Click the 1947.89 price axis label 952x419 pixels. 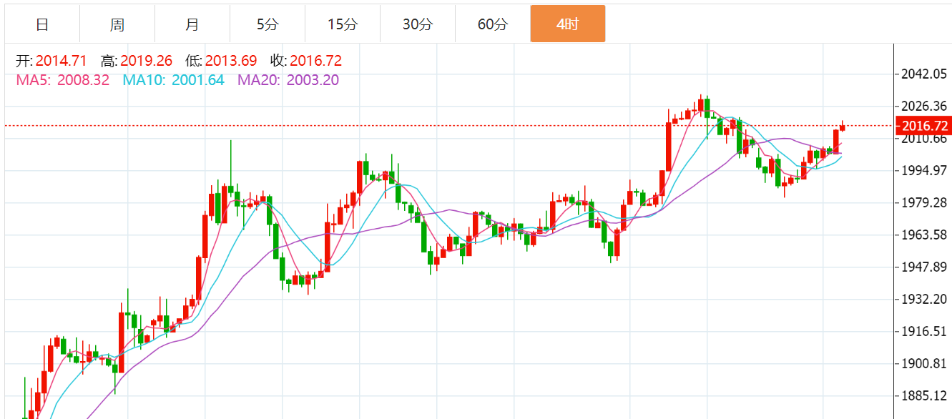926,267
